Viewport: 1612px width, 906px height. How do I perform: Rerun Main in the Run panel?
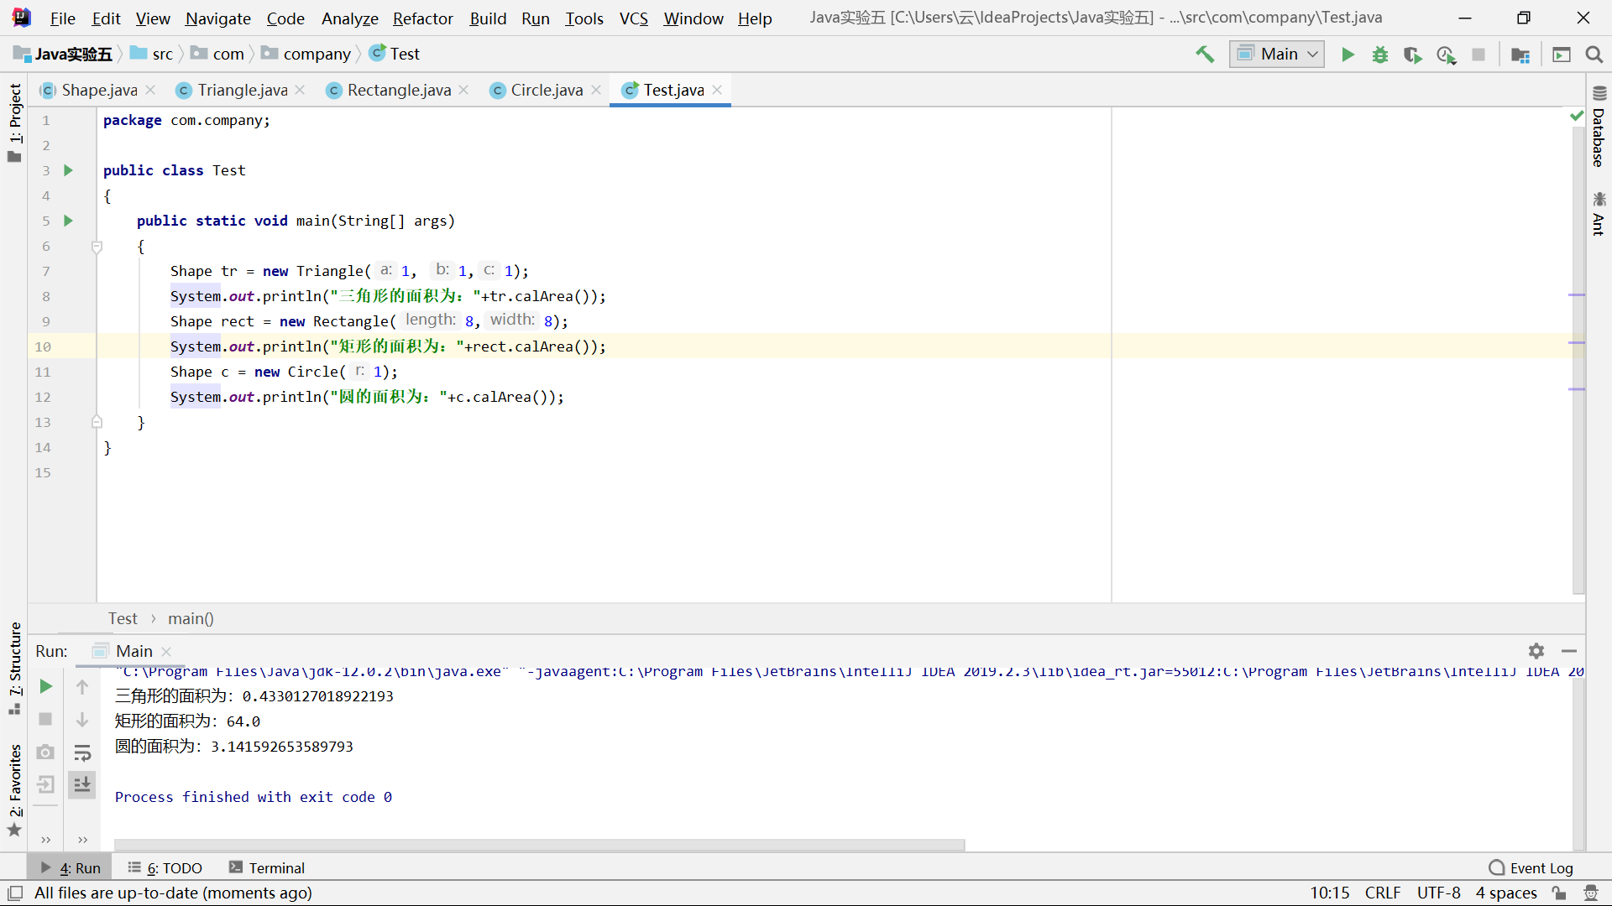(x=46, y=686)
